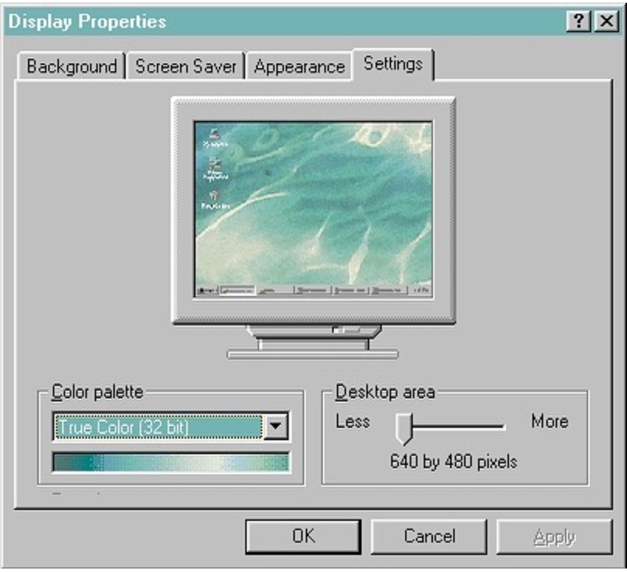The height and width of the screenshot is (572, 627).
Task: Click the color gradient preview bar
Action: click(x=170, y=462)
